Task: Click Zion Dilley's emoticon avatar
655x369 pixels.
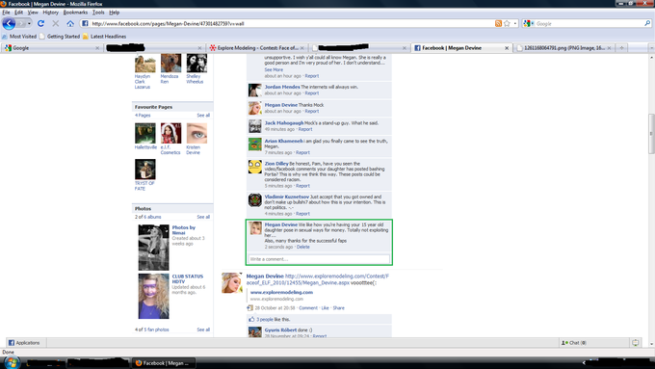Action: coord(255,167)
